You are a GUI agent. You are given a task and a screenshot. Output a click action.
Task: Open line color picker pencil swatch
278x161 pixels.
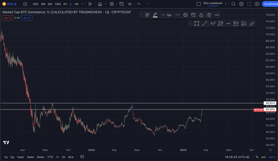click(x=155, y=15)
